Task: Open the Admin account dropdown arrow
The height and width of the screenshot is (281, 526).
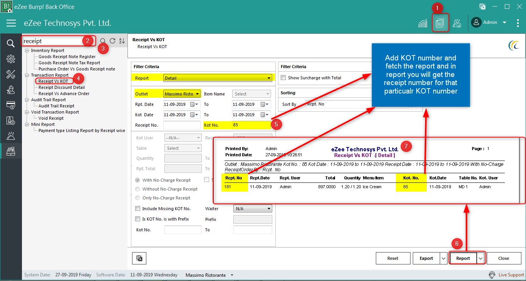Action: (504, 23)
